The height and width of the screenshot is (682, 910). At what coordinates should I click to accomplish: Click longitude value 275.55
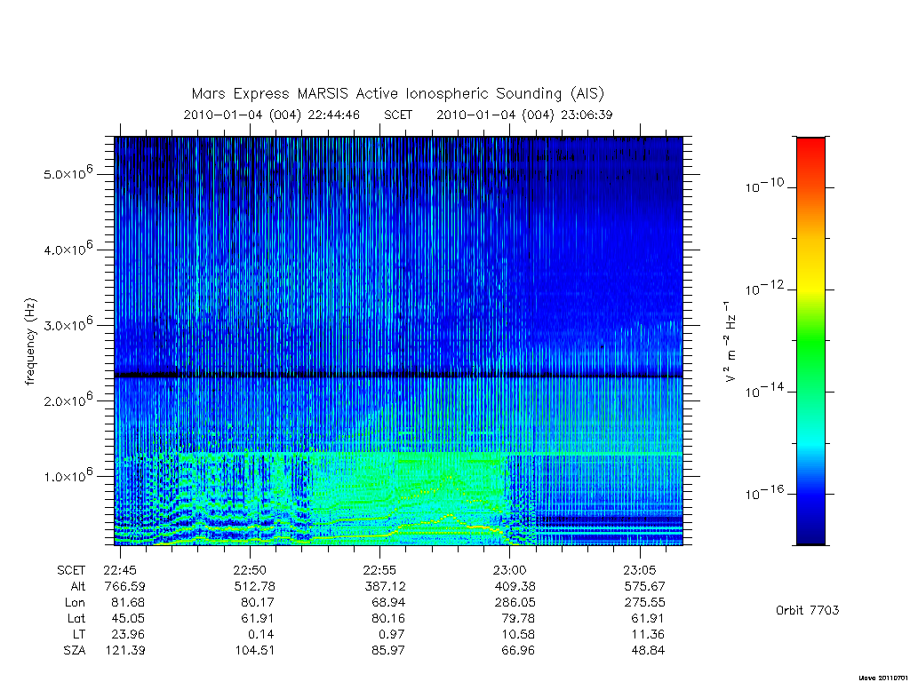click(x=644, y=603)
